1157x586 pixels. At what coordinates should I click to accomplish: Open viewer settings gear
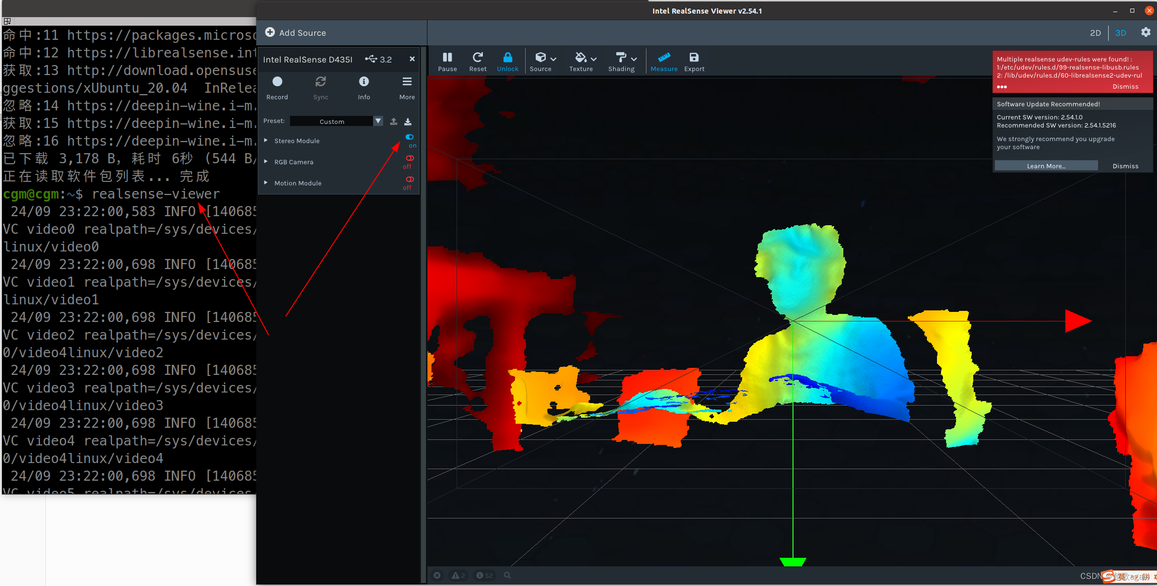pos(1145,32)
